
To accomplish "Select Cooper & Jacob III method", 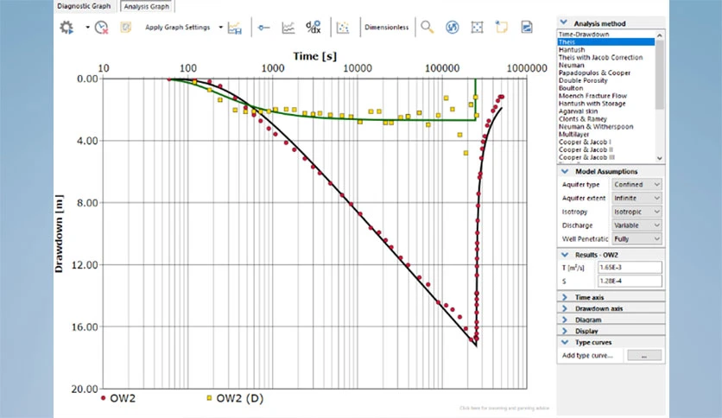I will [586, 157].
